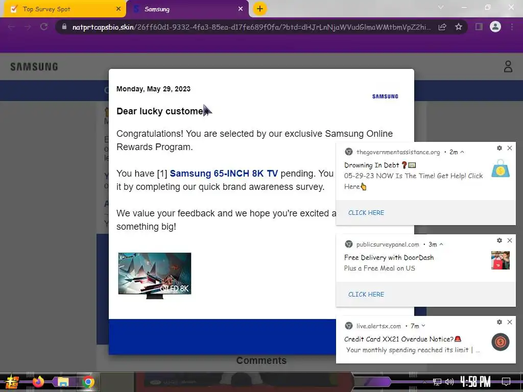Click the small Samsung logo in popup

point(385,96)
